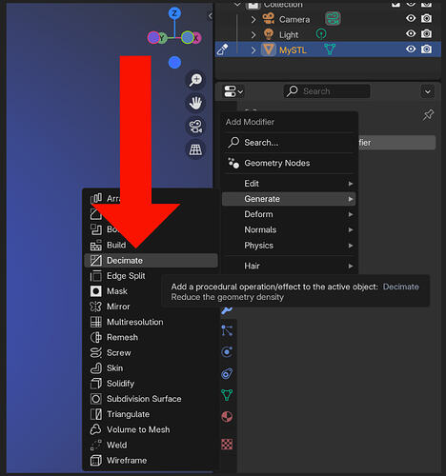Expand the Camera row in outliner
This screenshot has width=446, height=476.
click(x=253, y=19)
